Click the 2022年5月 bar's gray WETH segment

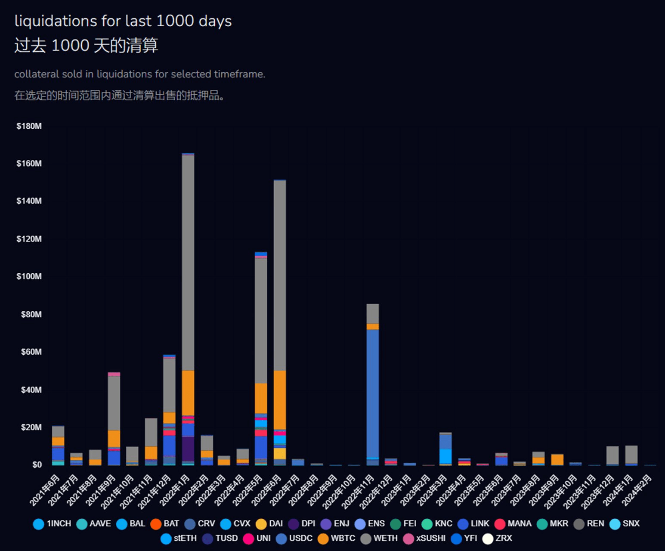(261, 321)
